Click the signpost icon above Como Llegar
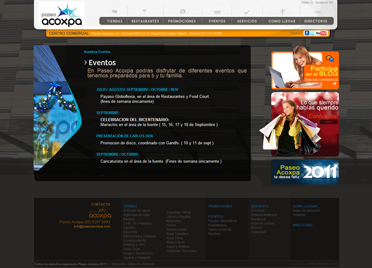Screen dimensions: 372x268 click(282, 12)
